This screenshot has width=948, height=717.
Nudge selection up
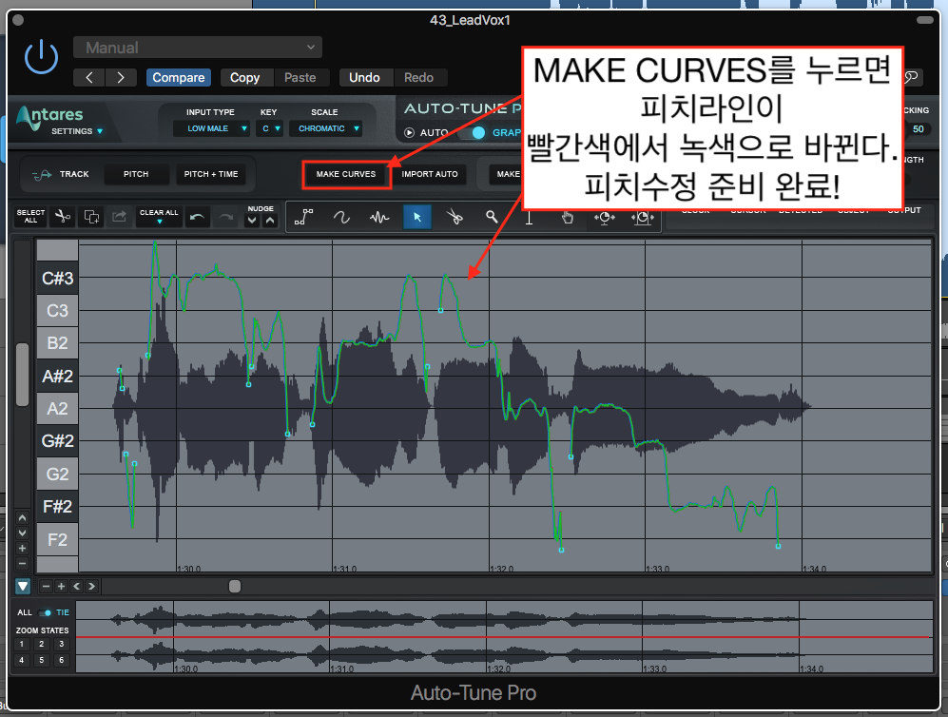click(270, 221)
